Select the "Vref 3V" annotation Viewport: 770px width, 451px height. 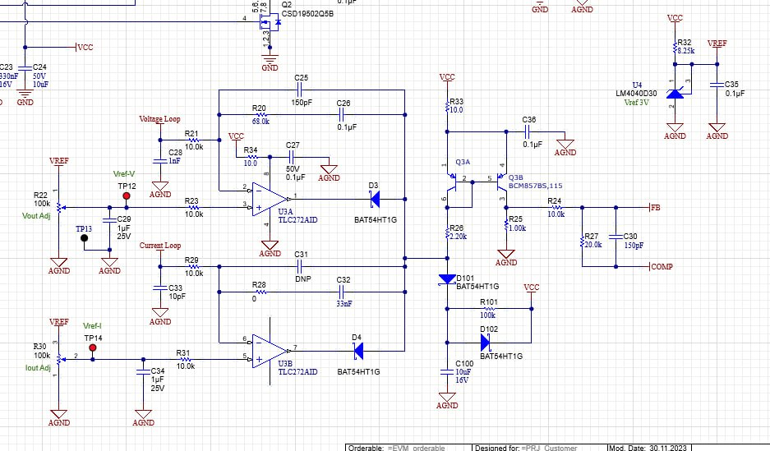(x=636, y=103)
